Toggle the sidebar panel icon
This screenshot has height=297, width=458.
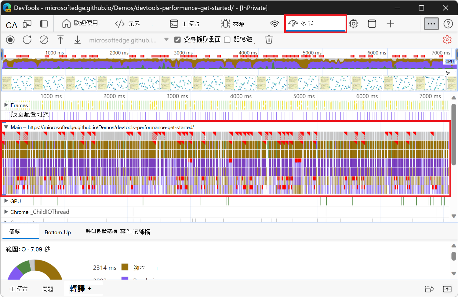click(44, 24)
